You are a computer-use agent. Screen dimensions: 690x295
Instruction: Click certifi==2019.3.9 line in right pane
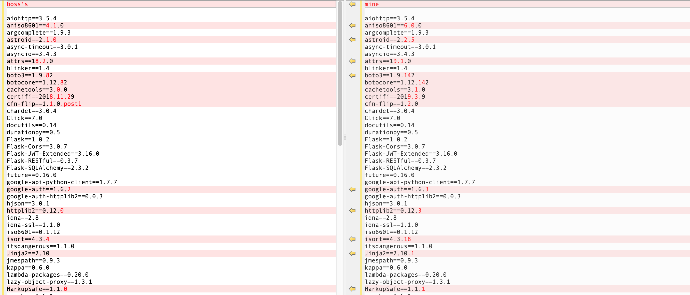395,97
